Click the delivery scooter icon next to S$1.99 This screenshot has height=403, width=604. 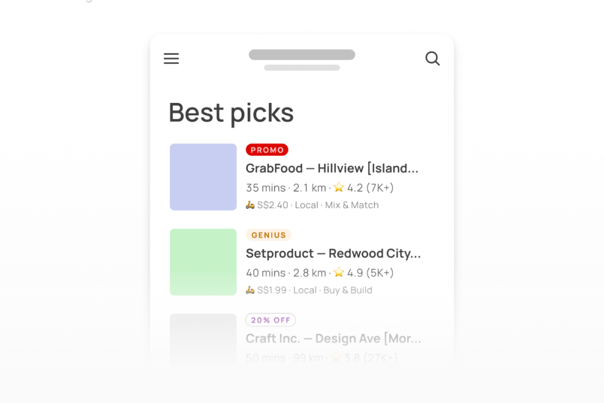click(251, 290)
